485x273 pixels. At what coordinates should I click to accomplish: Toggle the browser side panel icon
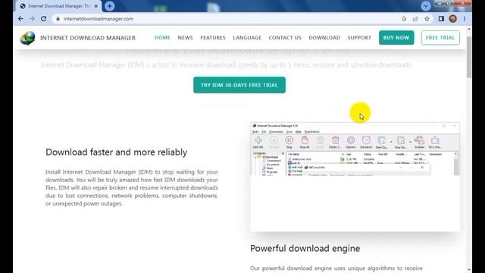pyautogui.click(x=441, y=19)
